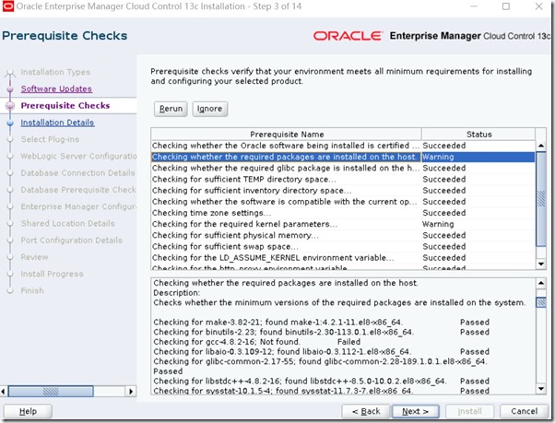Click the scroll-up arrow of prerequisite table

tap(541, 146)
